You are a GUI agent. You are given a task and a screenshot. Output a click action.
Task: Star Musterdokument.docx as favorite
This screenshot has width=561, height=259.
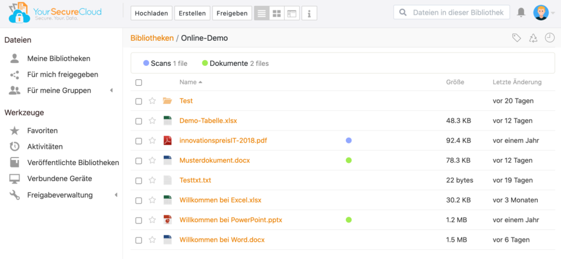[153, 160]
